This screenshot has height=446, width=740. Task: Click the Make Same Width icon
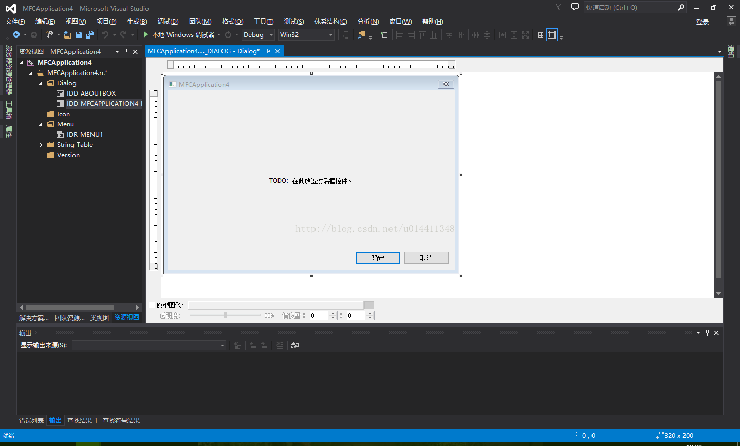[x=503, y=34]
